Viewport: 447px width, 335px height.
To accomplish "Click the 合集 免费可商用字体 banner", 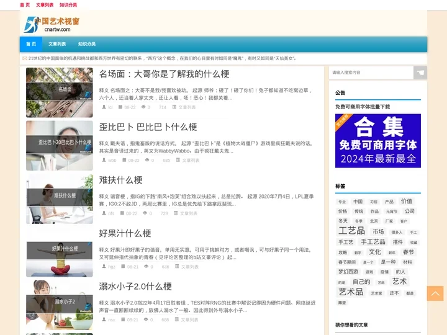I will [378, 141].
